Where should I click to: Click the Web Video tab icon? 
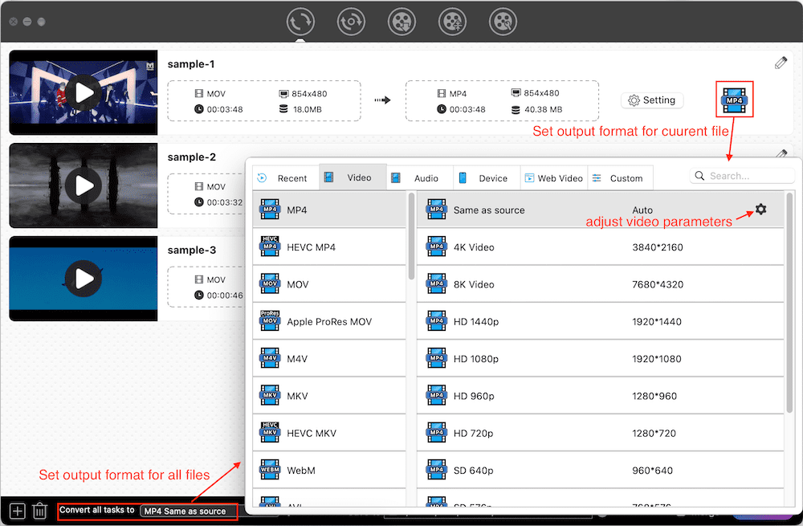[x=529, y=177]
